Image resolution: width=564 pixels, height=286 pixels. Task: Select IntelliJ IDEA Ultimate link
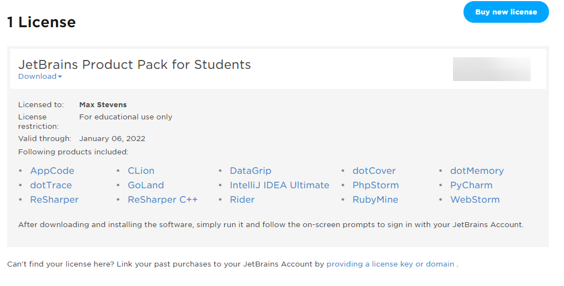point(279,185)
